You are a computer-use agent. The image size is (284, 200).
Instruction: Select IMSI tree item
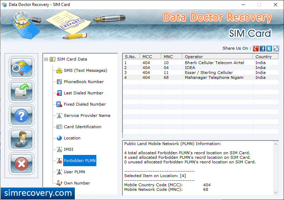[x=68, y=149]
